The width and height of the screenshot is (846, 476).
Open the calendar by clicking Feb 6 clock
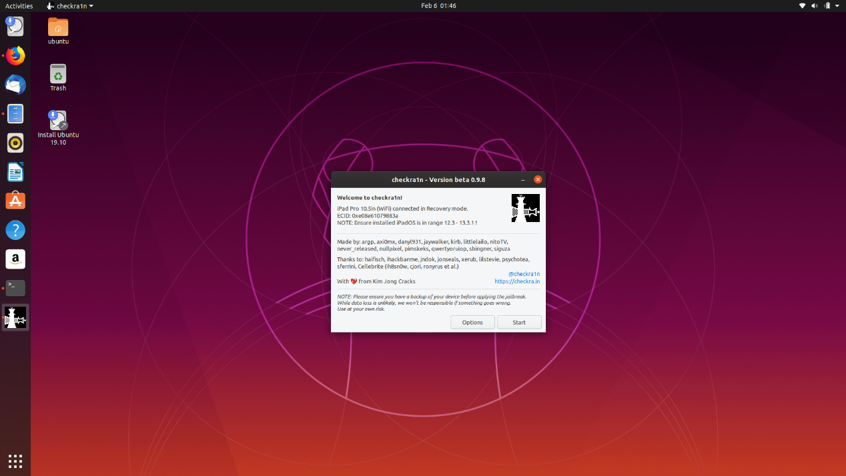(x=438, y=5)
